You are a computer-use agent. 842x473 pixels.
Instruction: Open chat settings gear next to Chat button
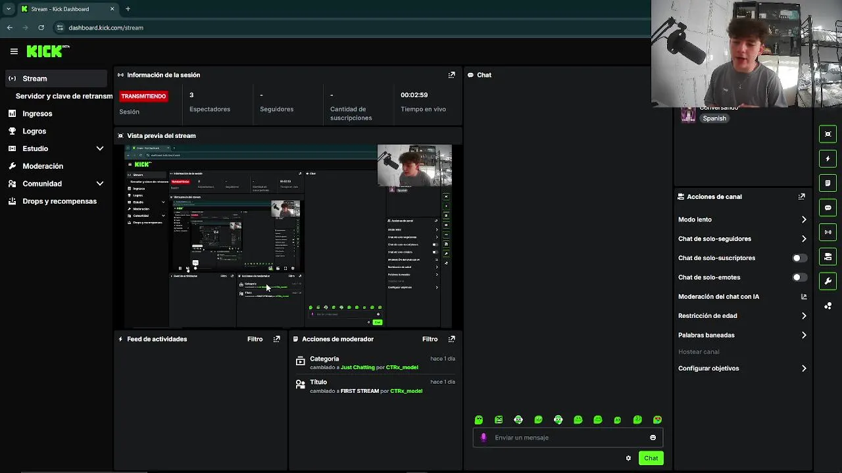pyautogui.click(x=628, y=458)
